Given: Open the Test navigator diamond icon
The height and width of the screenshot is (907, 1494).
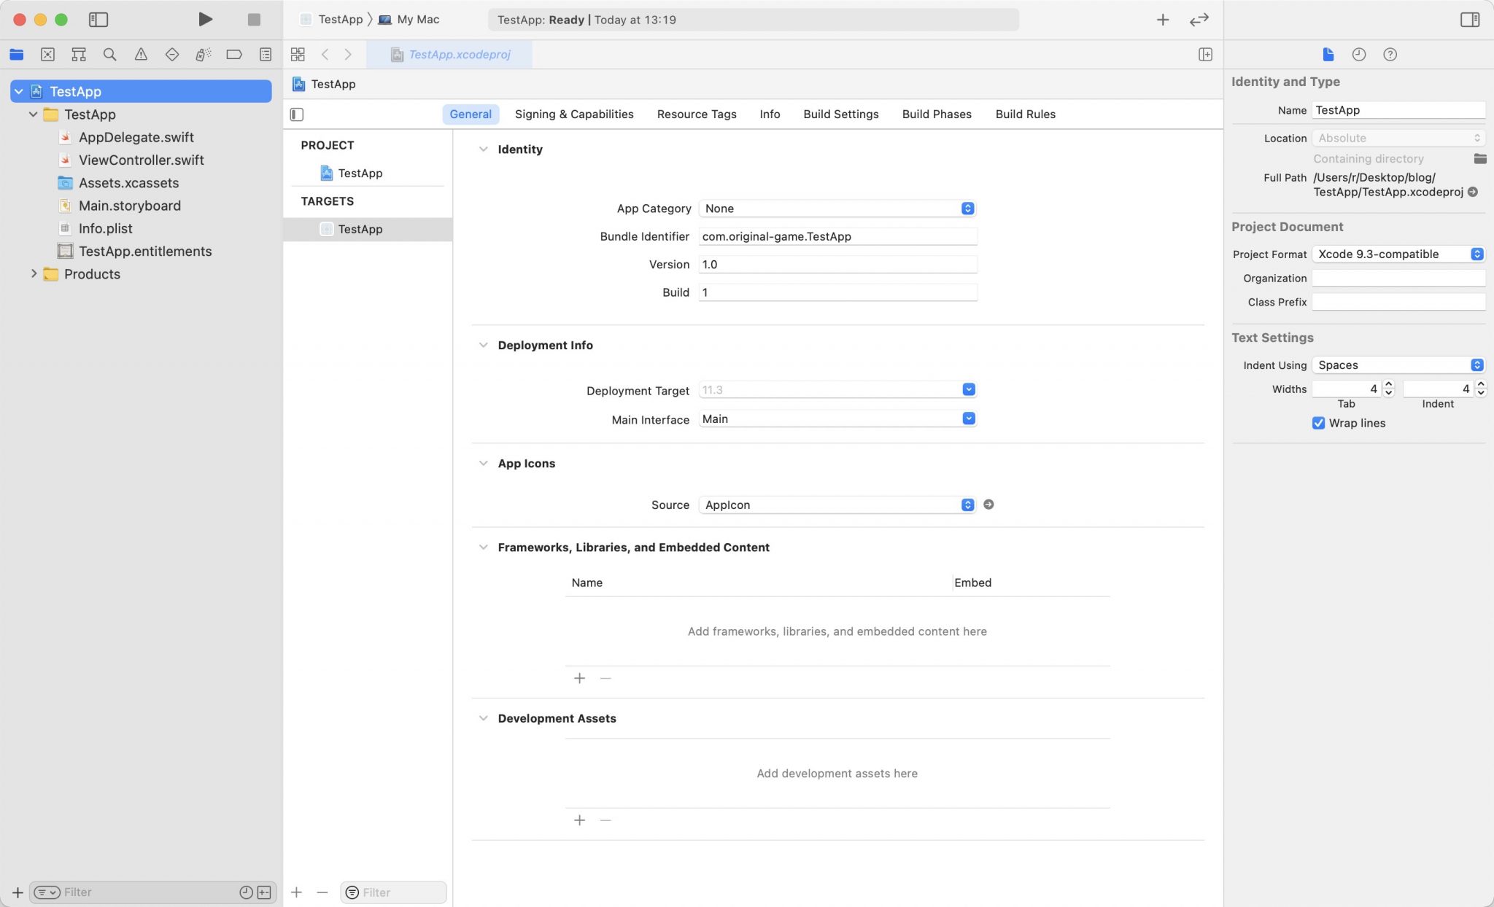Looking at the screenshot, I should click(x=171, y=54).
